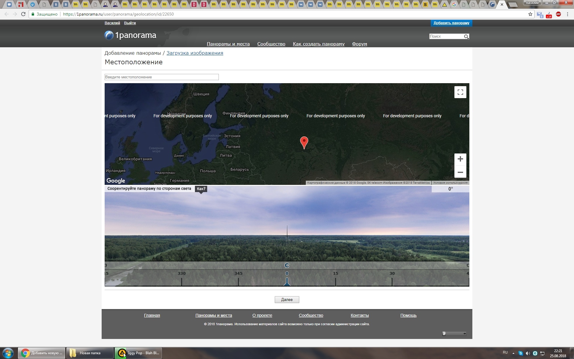Toggle fullscreen map view

[460, 92]
